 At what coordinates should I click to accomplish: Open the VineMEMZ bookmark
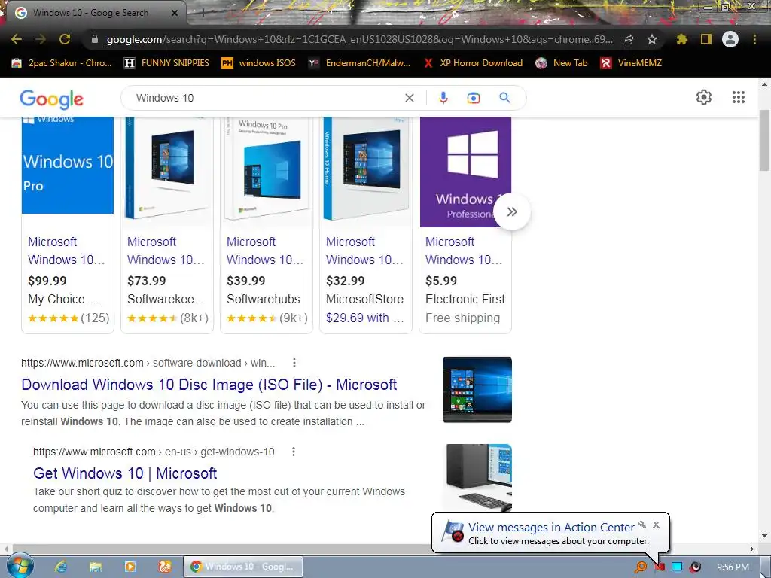click(631, 63)
